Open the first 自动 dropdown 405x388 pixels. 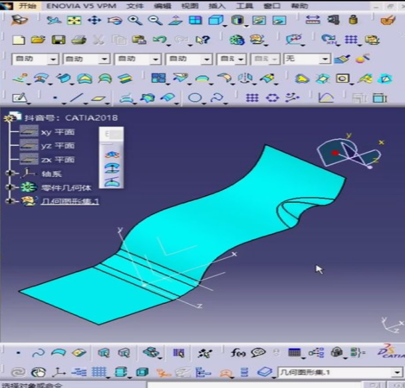tap(53, 59)
